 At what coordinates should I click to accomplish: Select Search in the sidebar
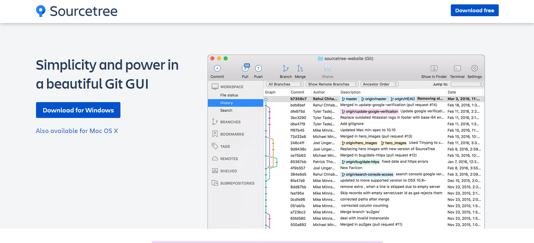(x=226, y=110)
